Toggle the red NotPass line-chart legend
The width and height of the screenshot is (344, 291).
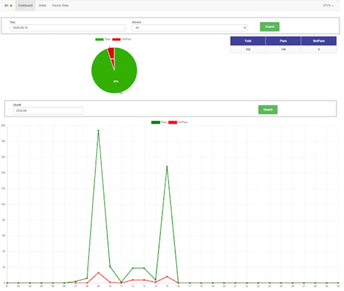[x=173, y=122]
